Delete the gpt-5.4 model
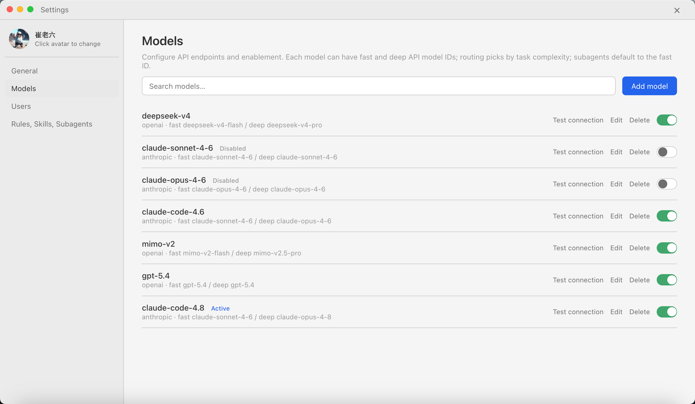The image size is (695, 404). 639,280
